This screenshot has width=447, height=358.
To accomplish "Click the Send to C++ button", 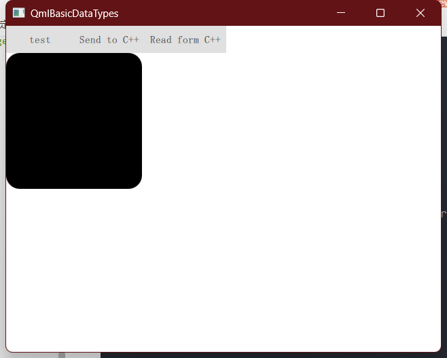I will (x=109, y=39).
